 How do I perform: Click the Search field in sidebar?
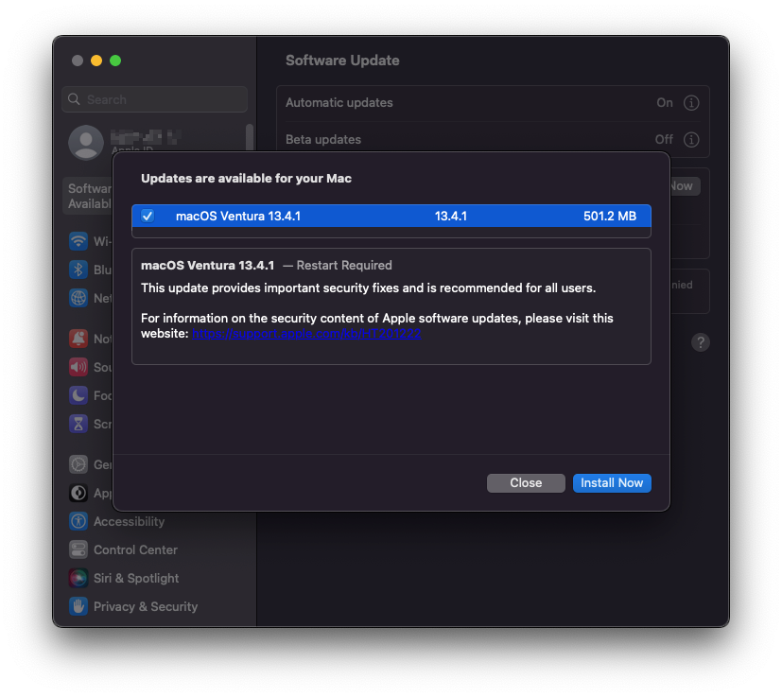(155, 99)
